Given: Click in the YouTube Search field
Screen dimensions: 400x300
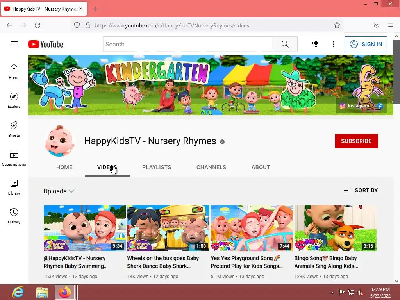Looking at the screenshot, I should [188, 44].
